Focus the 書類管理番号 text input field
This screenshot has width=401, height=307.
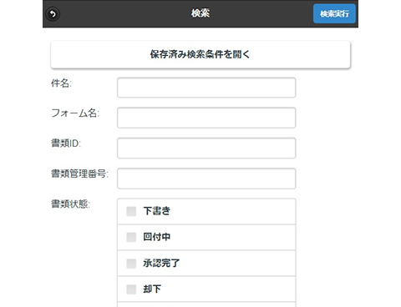pyautogui.click(x=206, y=179)
